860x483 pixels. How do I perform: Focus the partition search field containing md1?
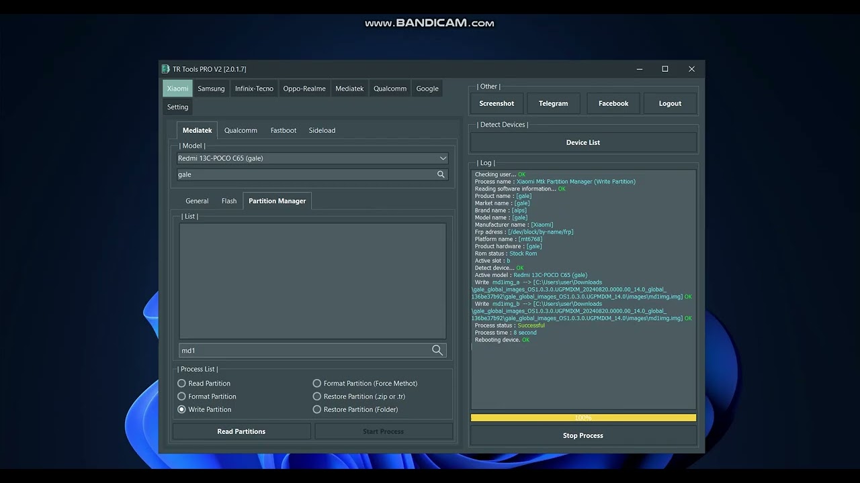tap(312, 350)
